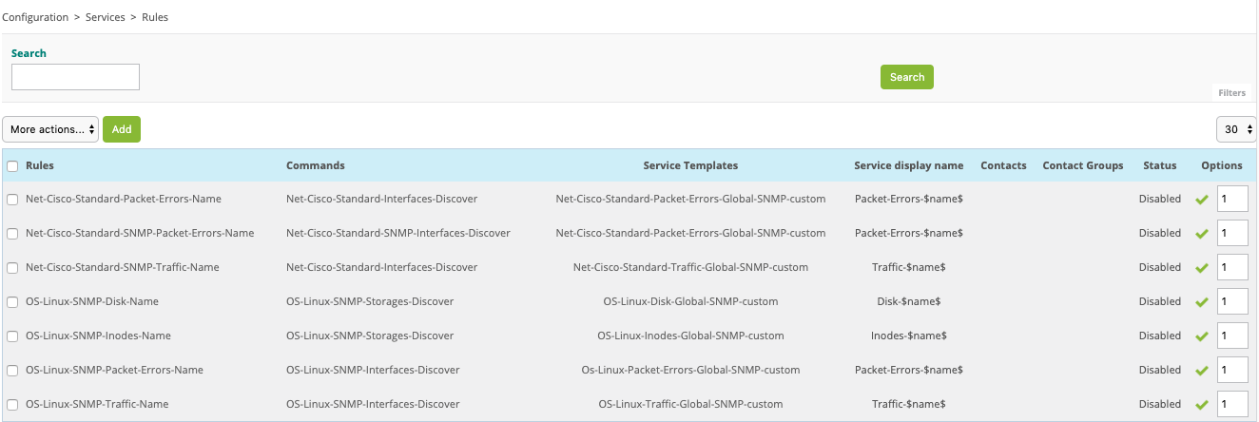Click green checkmark for OS-Linux-SNMP-Disk-Name
The width and height of the screenshot is (1259, 422).
point(1202,302)
